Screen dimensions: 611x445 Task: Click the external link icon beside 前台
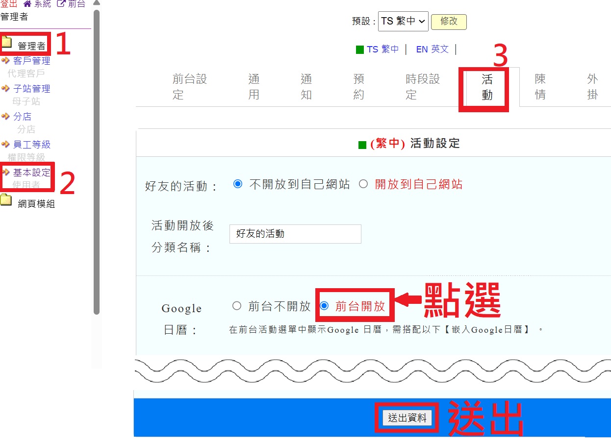(61, 4)
